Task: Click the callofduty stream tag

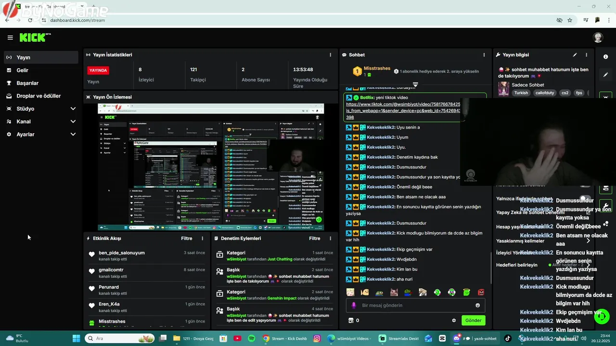Action: click(545, 93)
